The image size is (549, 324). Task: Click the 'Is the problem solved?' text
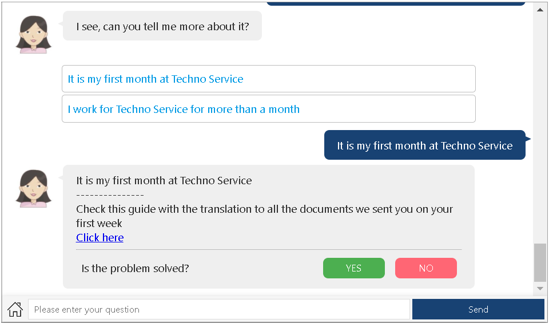pyautogui.click(x=135, y=269)
